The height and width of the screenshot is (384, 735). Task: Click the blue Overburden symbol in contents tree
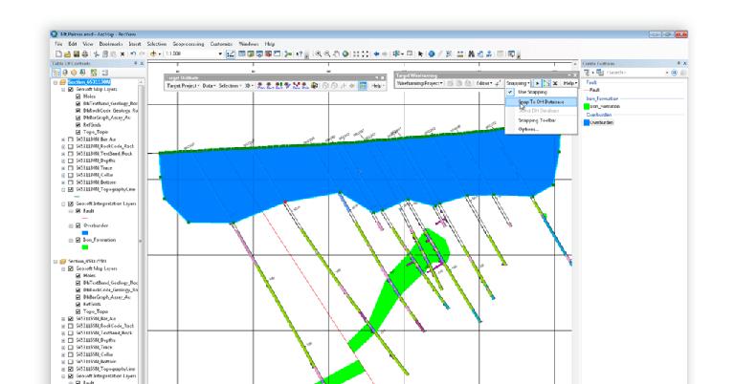pyautogui.click(x=85, y=232)
